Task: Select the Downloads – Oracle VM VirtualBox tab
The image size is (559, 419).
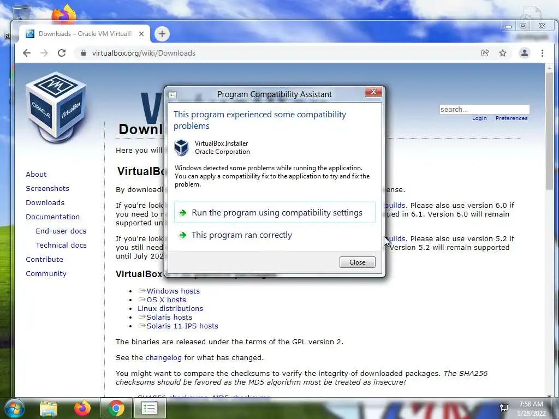Action: click(84, 34)
